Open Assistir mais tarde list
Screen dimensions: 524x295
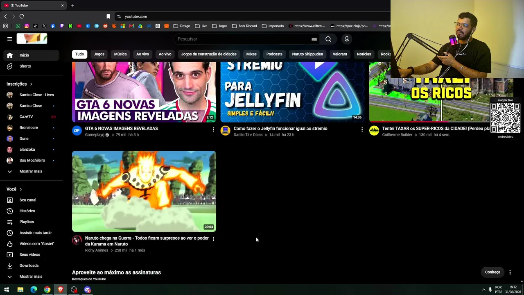(x=31, y=233)
